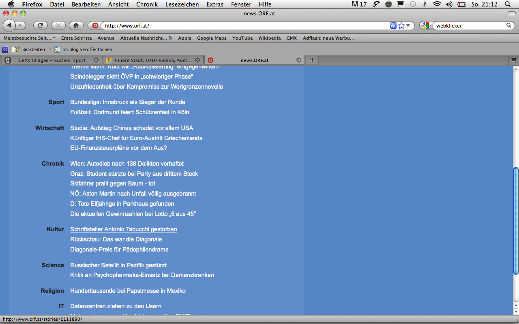Click the Wi-Fi status icon

click(437, 4)
